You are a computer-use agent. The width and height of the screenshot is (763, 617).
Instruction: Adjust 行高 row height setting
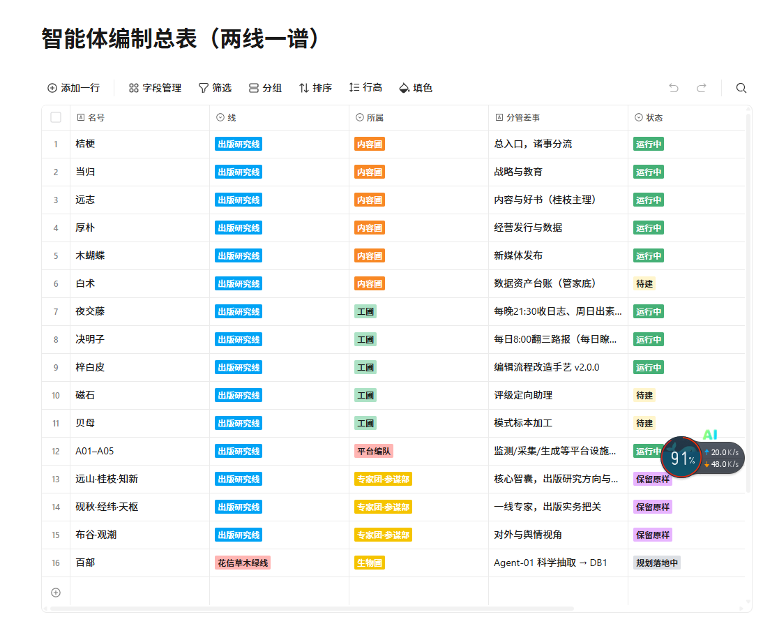coord(365,88)
